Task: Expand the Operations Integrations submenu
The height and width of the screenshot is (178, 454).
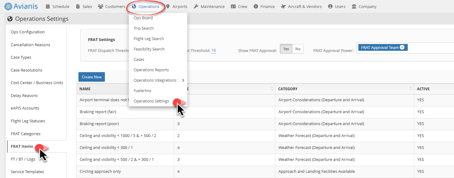Action: (x=183, y=80)
